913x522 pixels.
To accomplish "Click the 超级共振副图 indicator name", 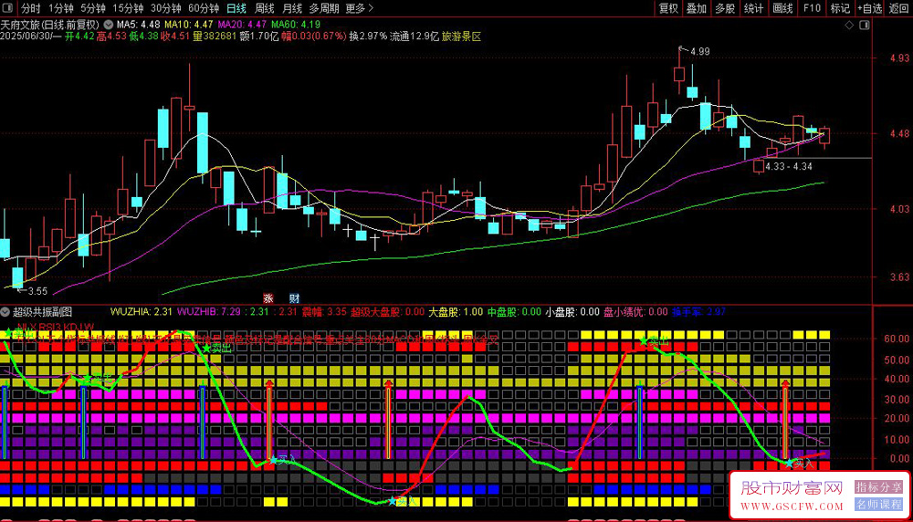I will click(43, 312).
